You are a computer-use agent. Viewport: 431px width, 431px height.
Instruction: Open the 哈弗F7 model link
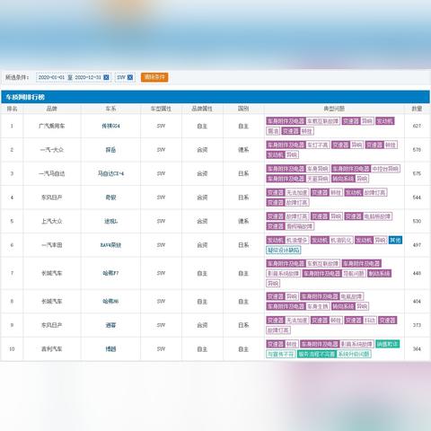pos(110,273)
